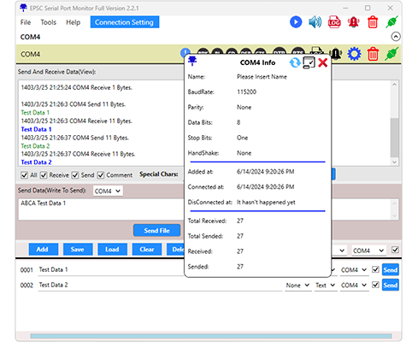
Task: Click the red trash icon in top toolbar
Action: coord(373,22)
